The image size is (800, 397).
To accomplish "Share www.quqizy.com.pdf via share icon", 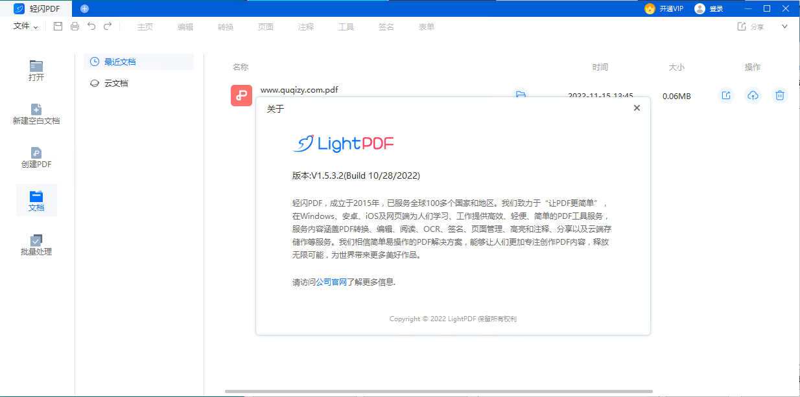I will pyautogui.click(x=725, y=95).
